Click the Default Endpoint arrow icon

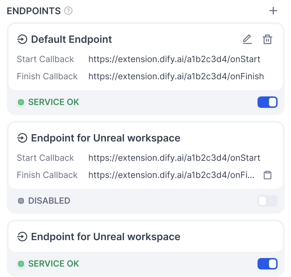22,40
